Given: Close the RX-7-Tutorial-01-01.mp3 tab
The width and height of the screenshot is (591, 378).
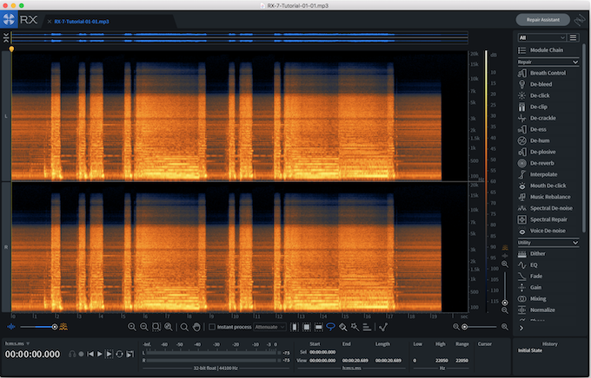Looking at the screenshot, I should [x=50, y=22].
